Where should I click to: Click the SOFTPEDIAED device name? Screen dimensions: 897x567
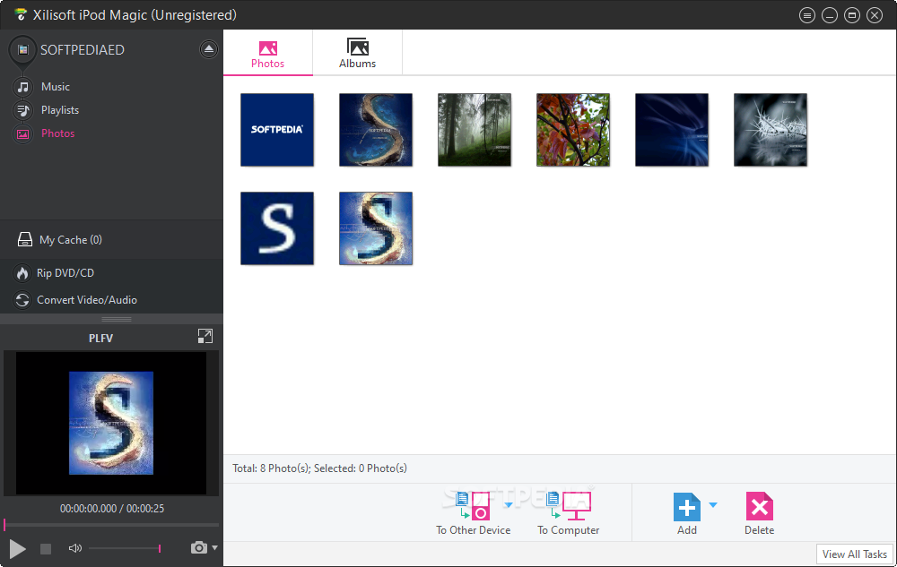coord(83,49)
